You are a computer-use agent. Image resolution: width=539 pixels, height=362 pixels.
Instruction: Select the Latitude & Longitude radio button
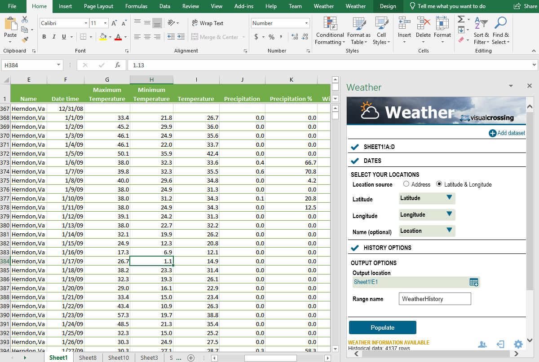[439, 184]
